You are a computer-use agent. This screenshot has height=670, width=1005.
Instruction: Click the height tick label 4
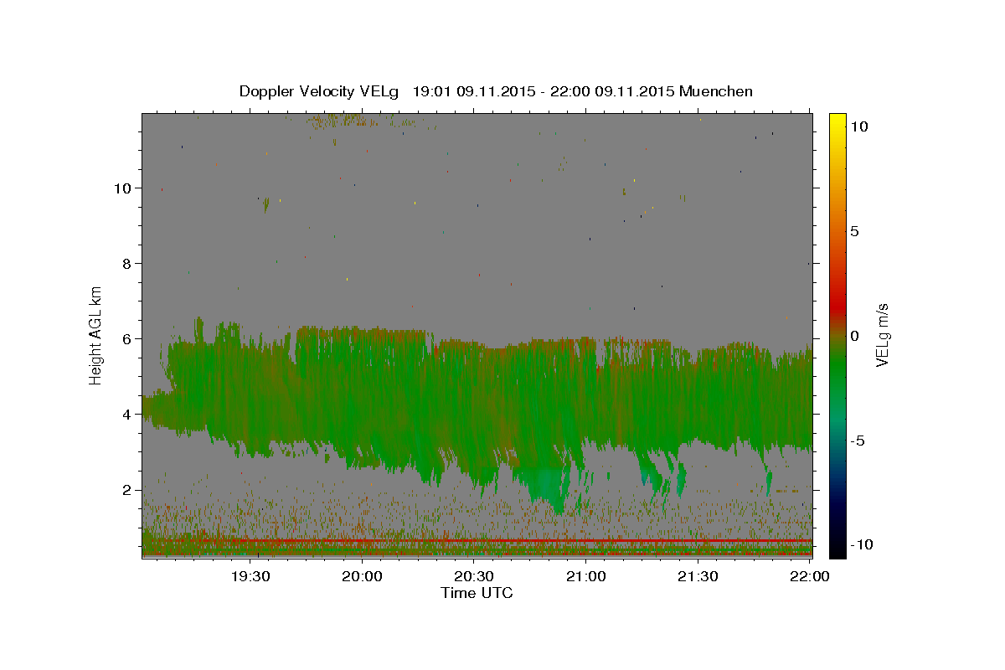[x=126, y=415]
